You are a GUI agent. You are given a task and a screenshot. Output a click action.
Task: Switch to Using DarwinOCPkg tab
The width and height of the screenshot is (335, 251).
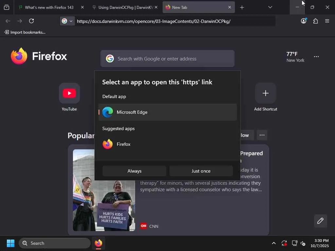tap(126, 7)
